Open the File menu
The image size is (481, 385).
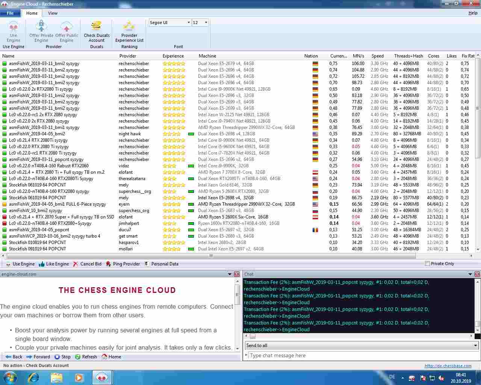click(11, 13)
